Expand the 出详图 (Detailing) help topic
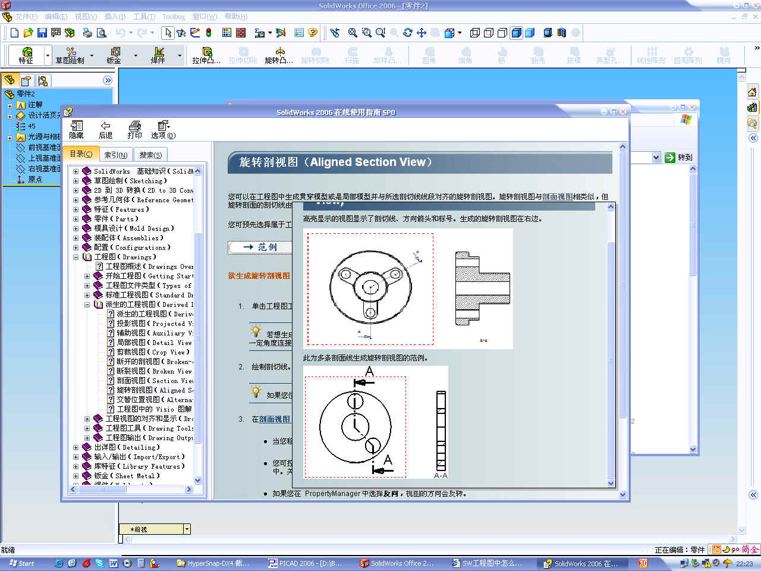Screen dimensions: 761x571 [76, 447]
